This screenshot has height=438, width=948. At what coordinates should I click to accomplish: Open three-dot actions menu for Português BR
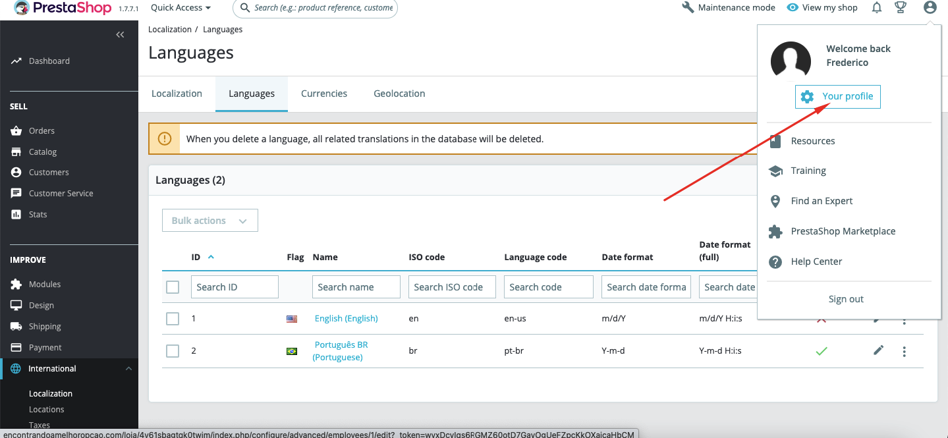pos(904,352)
